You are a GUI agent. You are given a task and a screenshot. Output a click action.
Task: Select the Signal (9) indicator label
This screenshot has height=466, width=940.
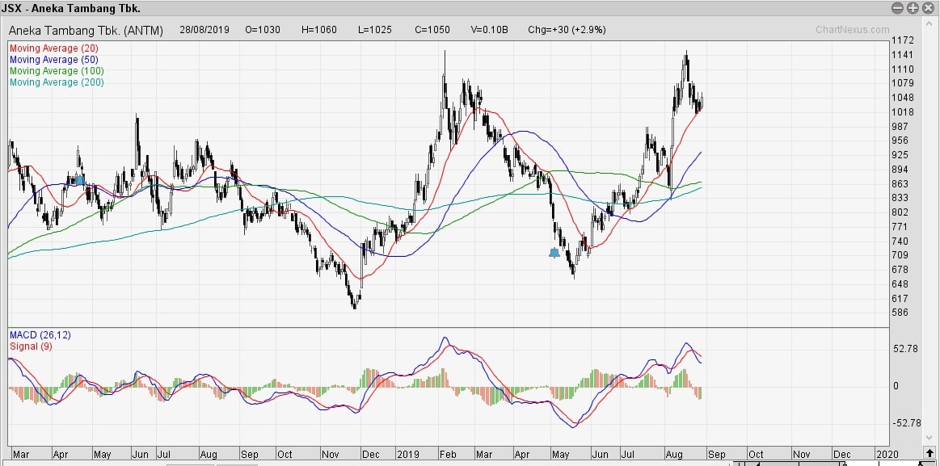[30, 346]
